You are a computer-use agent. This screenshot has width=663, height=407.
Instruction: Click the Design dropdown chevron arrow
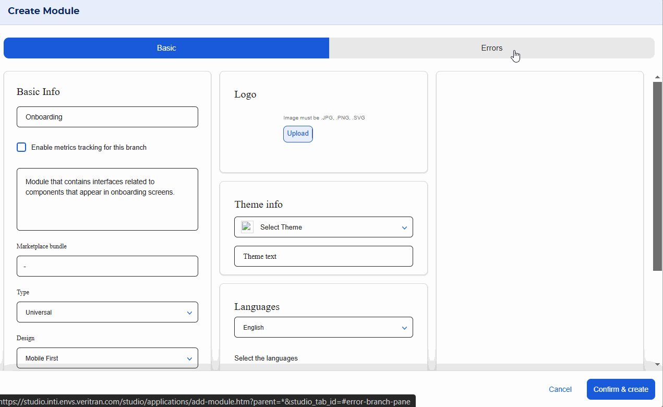click(189, 358)
